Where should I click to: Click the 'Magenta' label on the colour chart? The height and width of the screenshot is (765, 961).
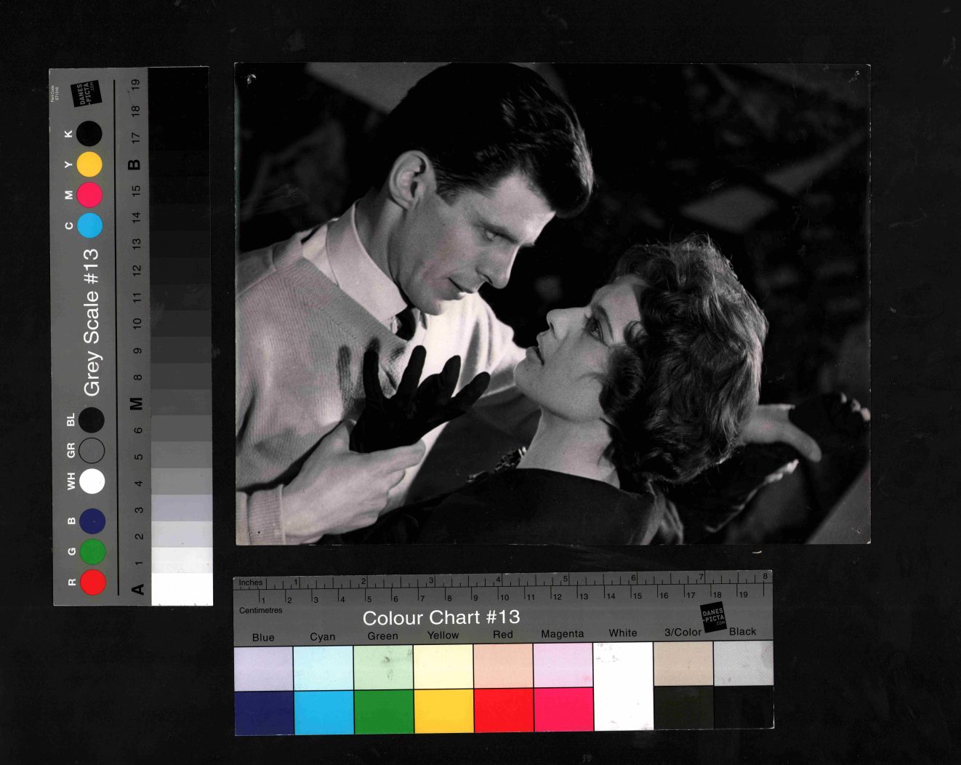click(562, 634)
